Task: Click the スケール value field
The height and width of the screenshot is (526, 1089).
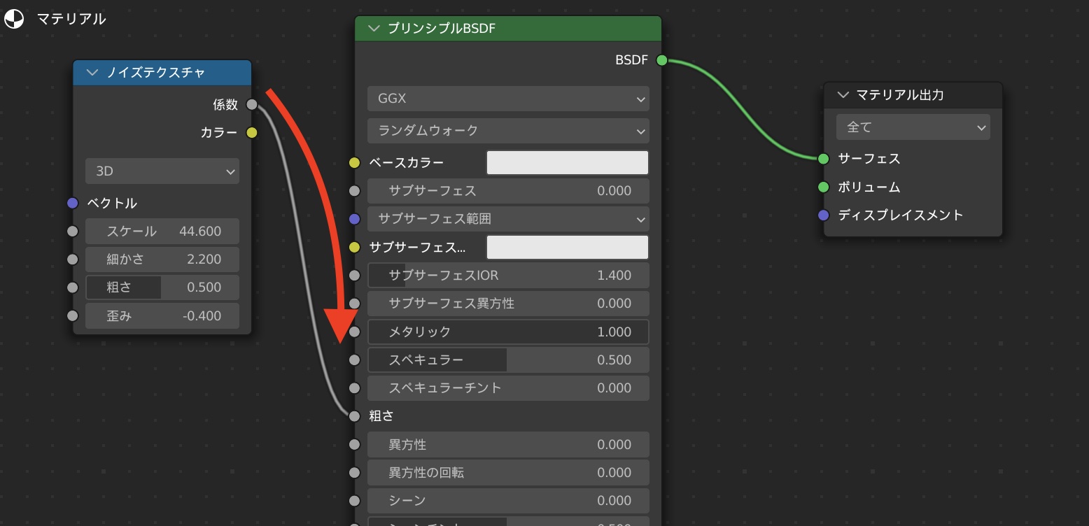Action: click(162, 232)
